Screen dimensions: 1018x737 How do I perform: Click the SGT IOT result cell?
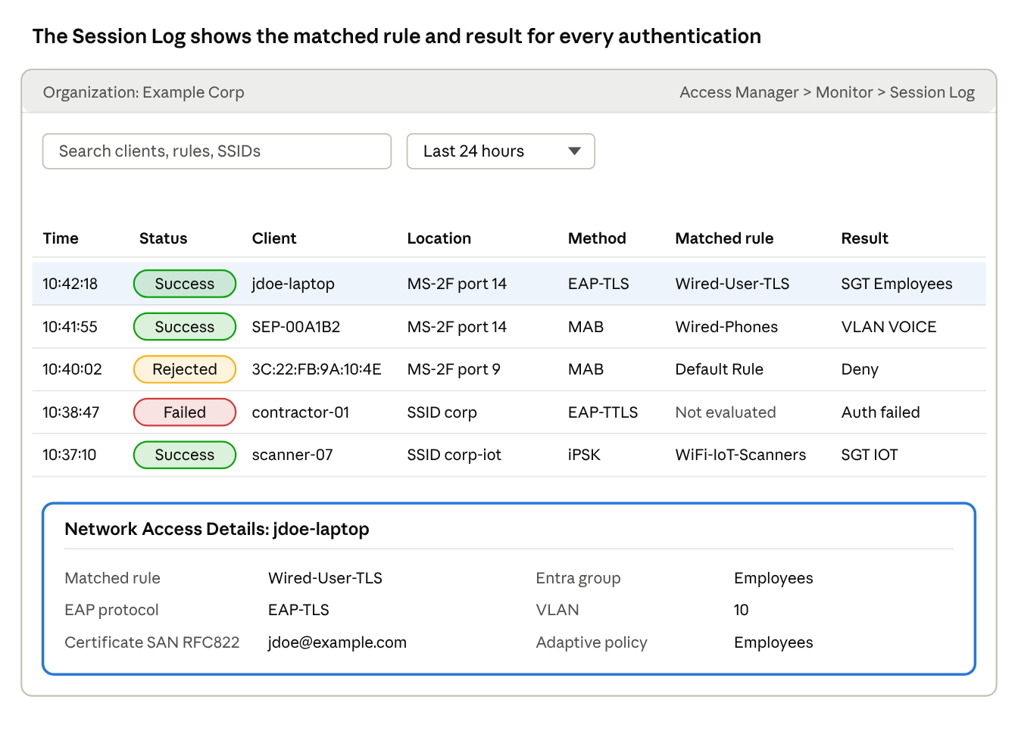click(x=870, y=455)
